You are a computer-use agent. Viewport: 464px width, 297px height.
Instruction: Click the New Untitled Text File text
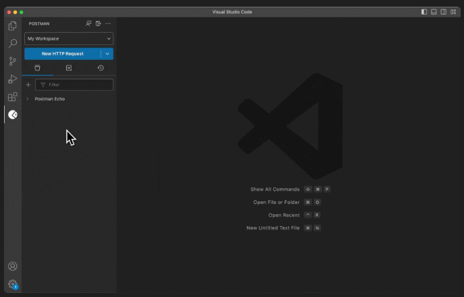[273, 228]
